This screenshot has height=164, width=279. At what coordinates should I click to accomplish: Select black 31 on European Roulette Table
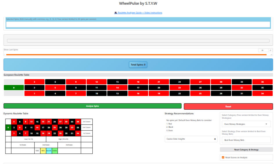click(x=242, y=93)
